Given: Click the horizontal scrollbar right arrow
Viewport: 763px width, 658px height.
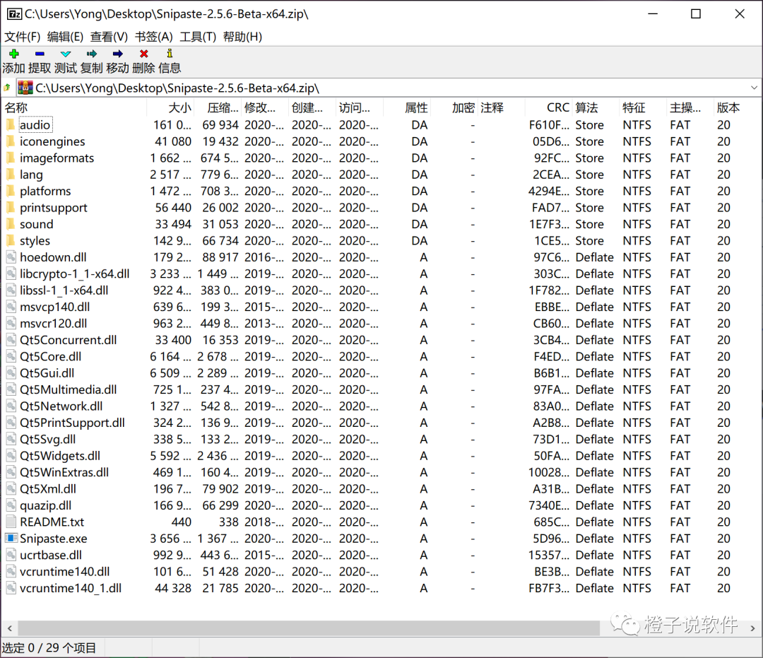Looking at the screenshot, I should coord(752,628).
